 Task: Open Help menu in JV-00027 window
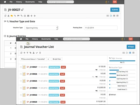40,2
